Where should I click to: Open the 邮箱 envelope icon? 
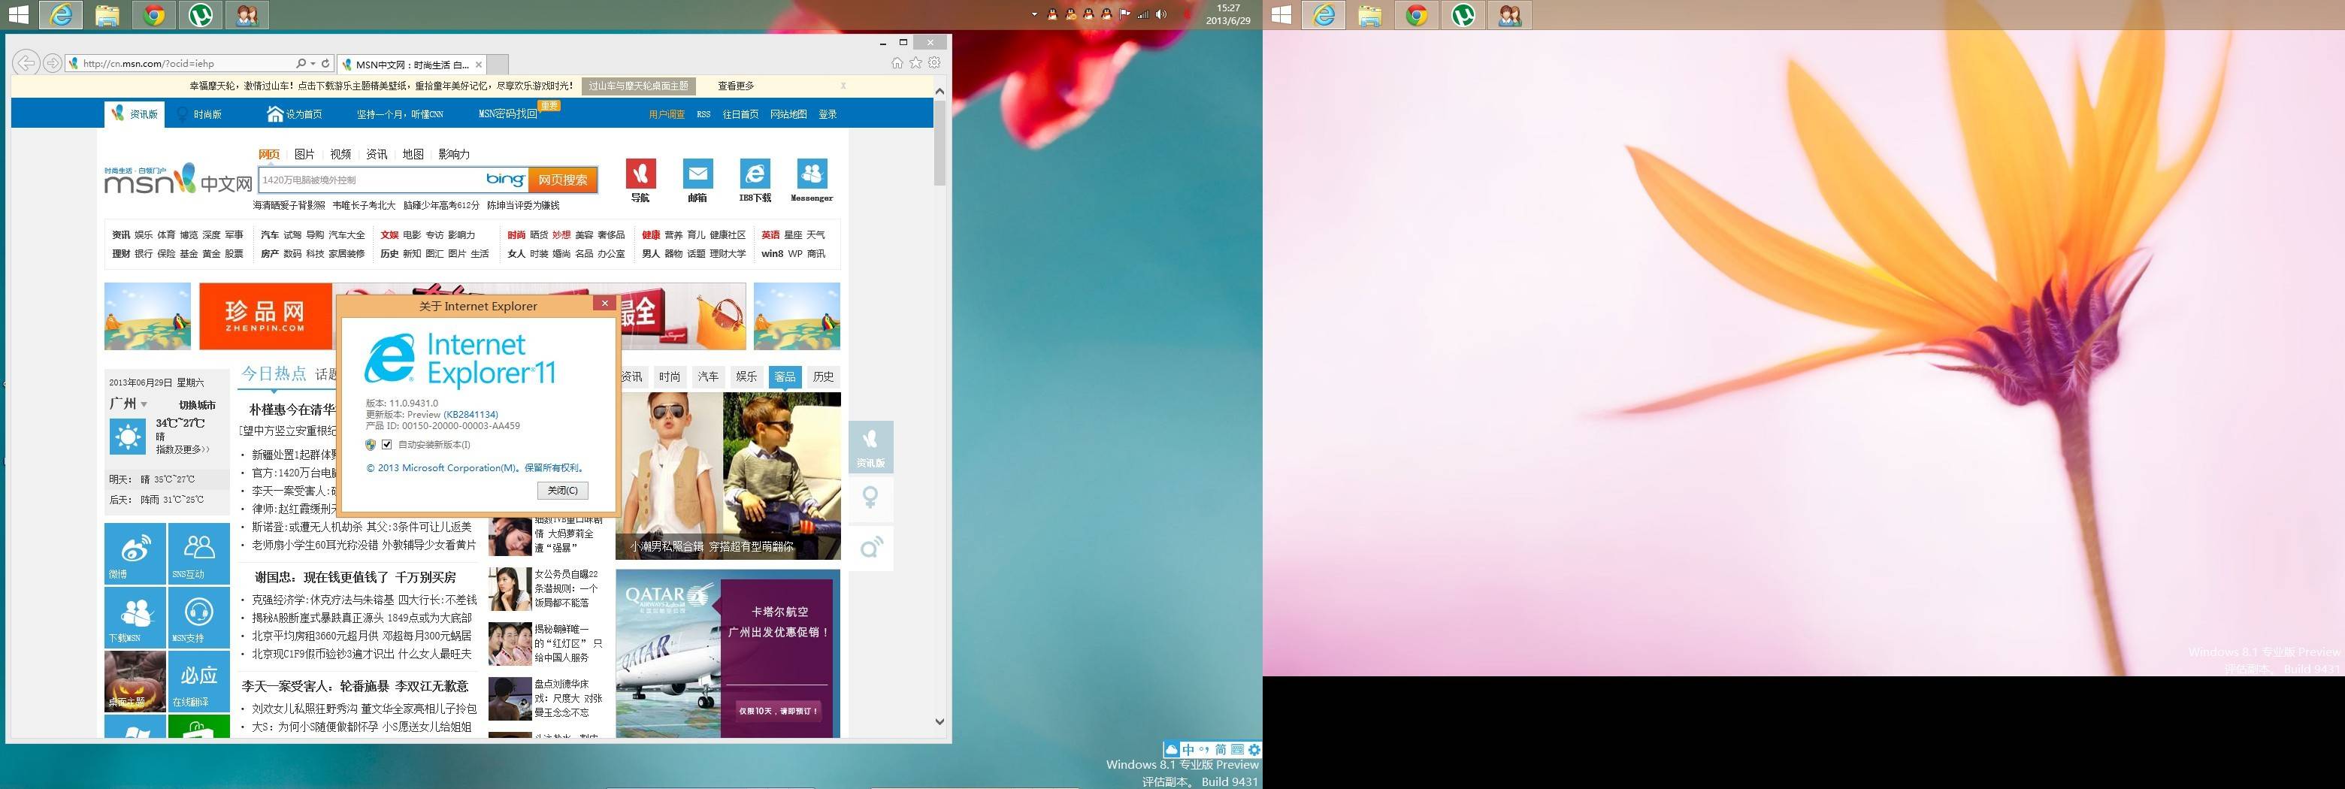click(x=698, y=173)
